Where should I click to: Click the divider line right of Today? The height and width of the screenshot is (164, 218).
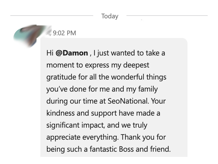click(167, 16)
